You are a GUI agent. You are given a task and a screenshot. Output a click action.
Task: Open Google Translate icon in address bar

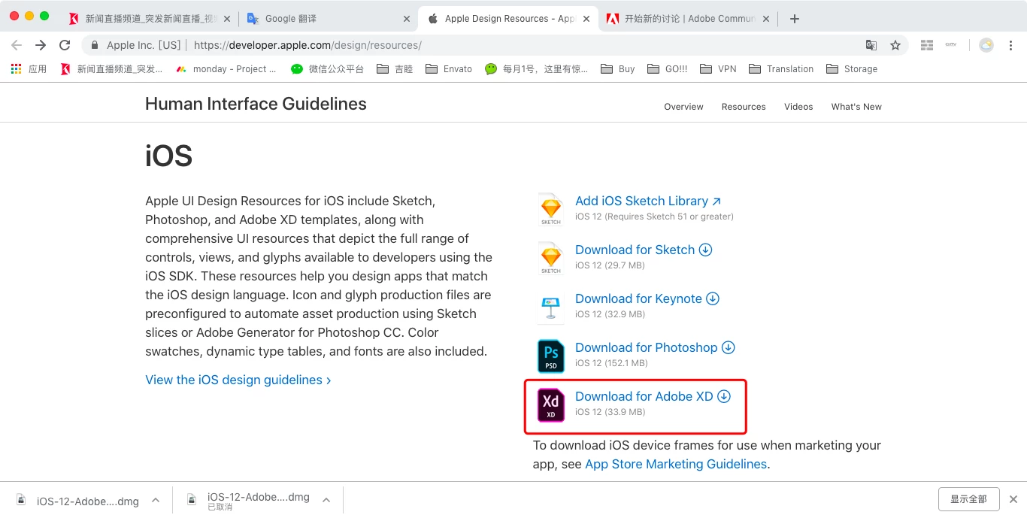tap(871, 45)
